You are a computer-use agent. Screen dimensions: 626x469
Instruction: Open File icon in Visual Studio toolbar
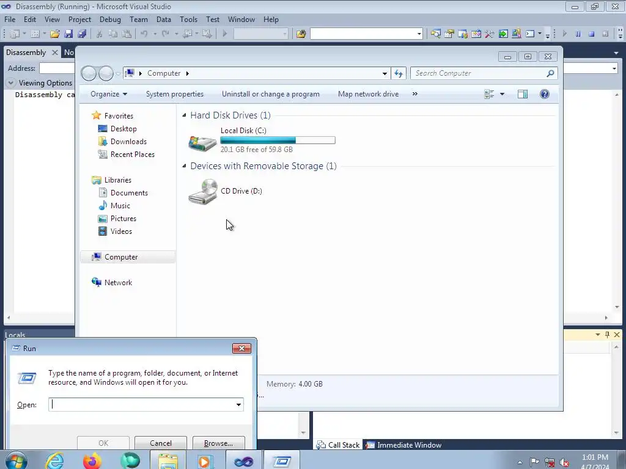tap(55, 34)
